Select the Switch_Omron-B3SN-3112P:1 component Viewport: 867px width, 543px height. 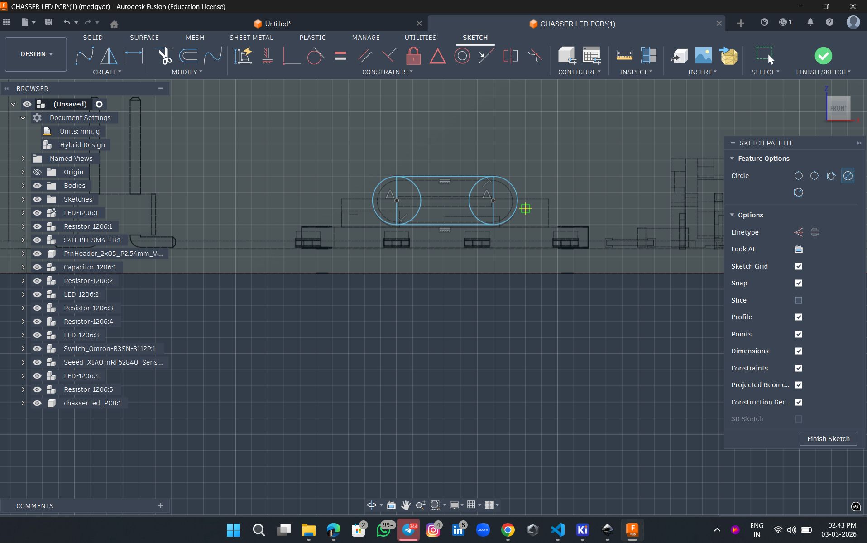click(x=110, y=349)
